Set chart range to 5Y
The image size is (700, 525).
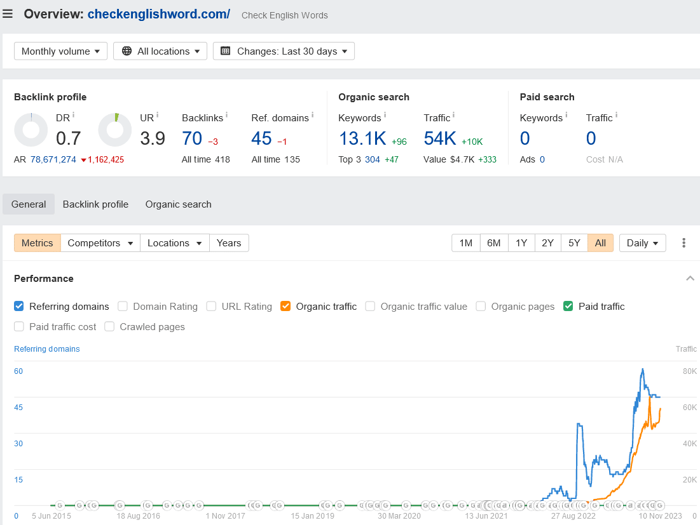pos(575,243)
